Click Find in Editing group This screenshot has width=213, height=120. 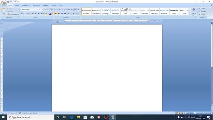pos(202,9)
